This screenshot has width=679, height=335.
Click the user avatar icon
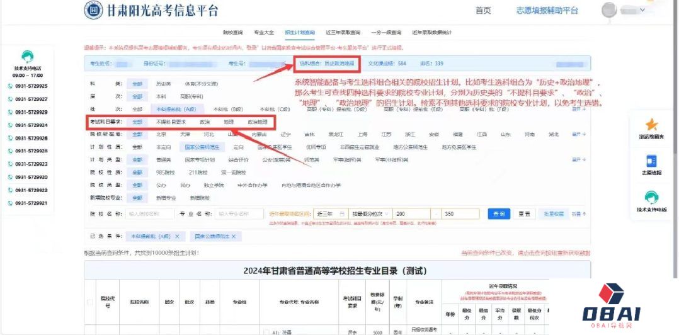pyautogui.click(x=609, y=10)
